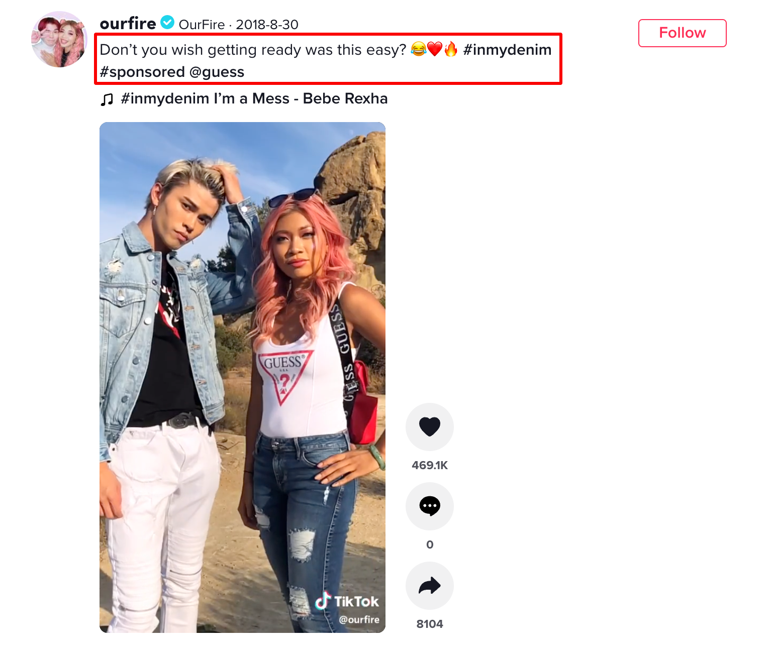Click the TikTok logo watermark on video
The height and width of the screenshot is (653, 774).
347,601
